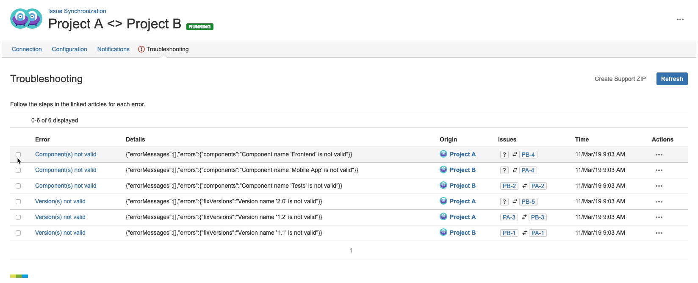This screenshot has height=283, width=698.
Task: Open the actions menu for the 'Mobile App' error
Action: [659, 170]
